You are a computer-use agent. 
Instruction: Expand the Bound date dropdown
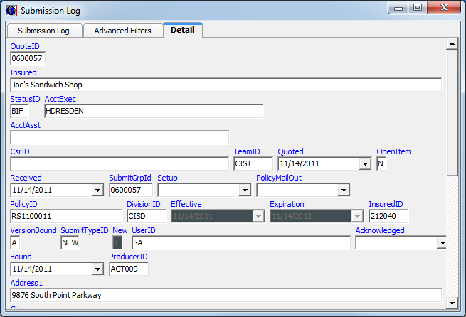pos(97,269)
